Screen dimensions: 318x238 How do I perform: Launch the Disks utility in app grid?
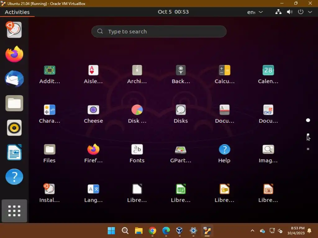[x=181, y=114]
